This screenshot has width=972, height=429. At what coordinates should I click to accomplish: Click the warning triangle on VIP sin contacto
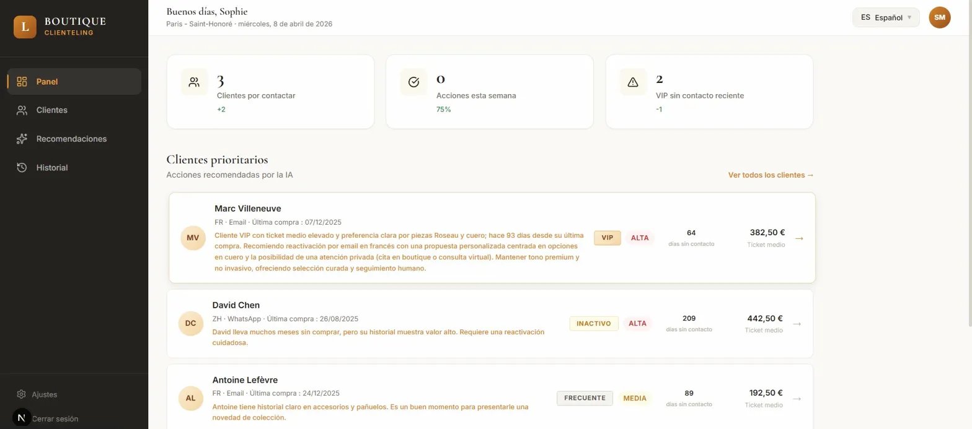pyautogui.click(x=632, y=81)
